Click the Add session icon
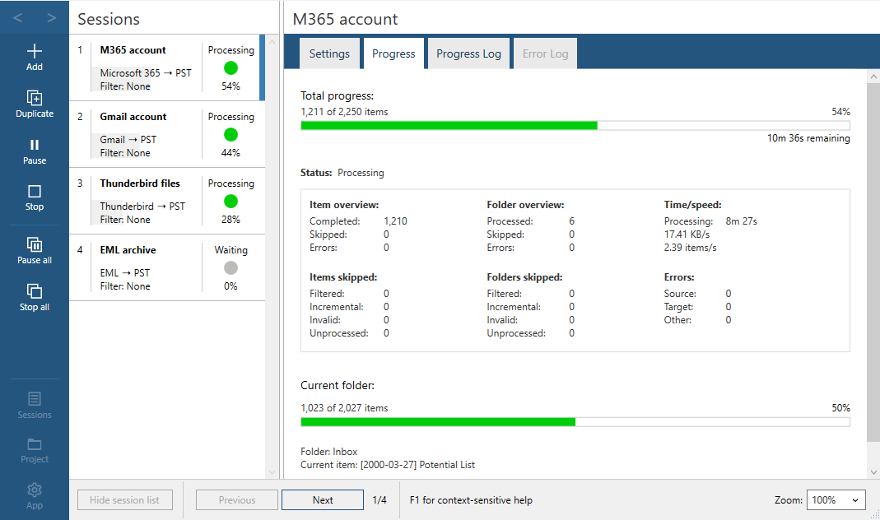 point(35,51)
